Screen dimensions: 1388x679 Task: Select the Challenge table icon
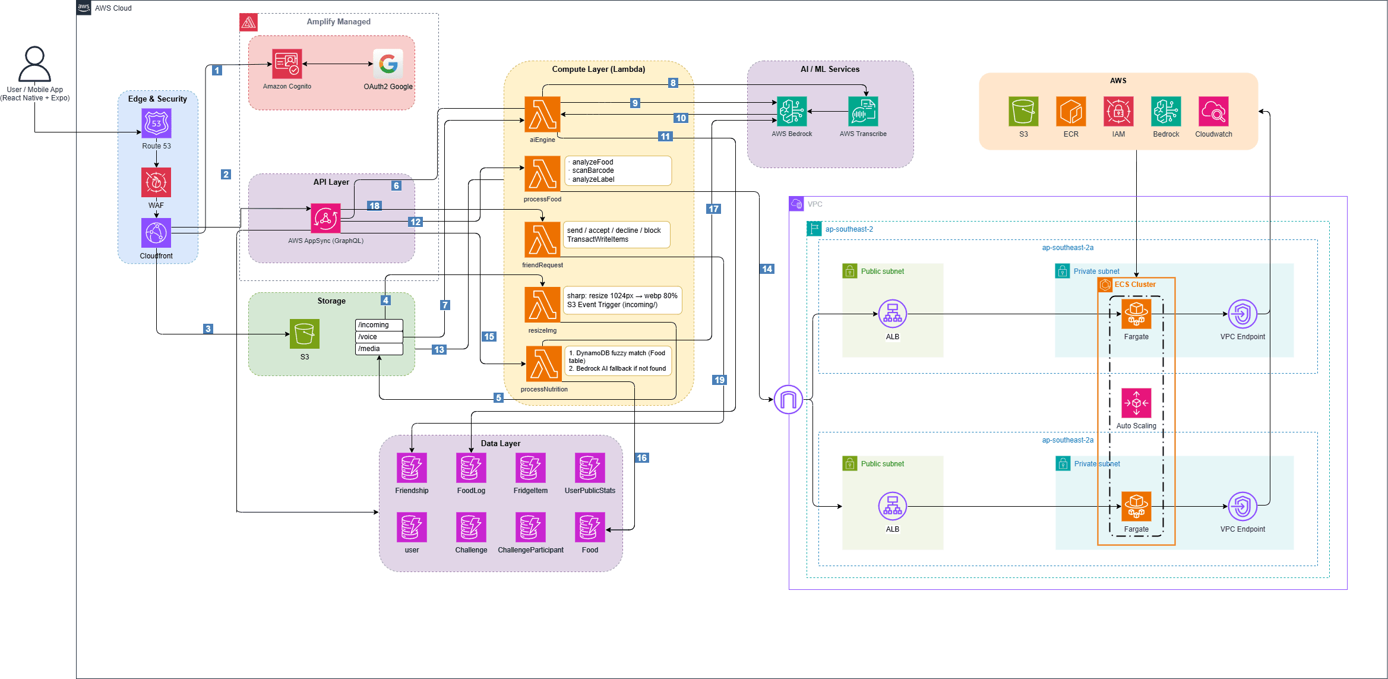[471, 527]
